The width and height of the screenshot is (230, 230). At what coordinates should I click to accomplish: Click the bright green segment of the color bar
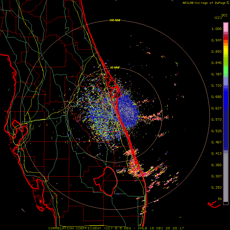226,70
